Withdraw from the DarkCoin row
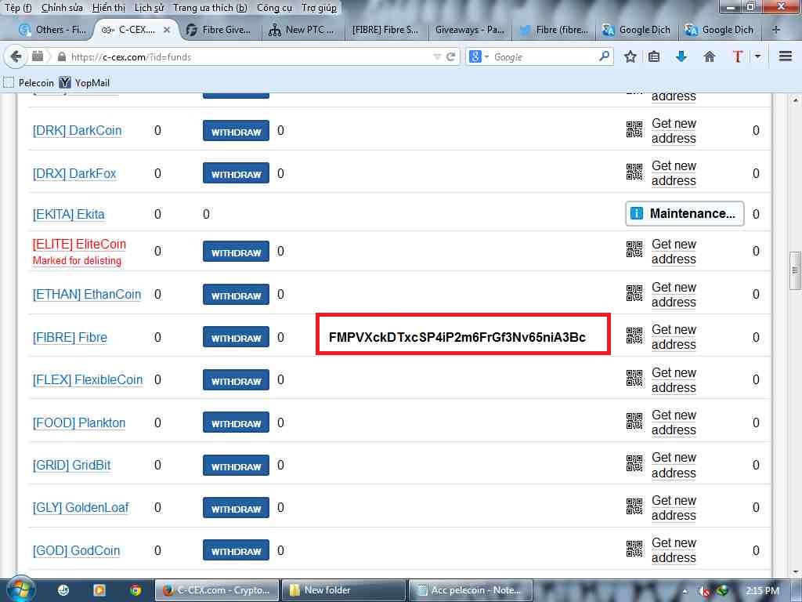The height and width of the screenshot is (602, 802). point(236,131)
